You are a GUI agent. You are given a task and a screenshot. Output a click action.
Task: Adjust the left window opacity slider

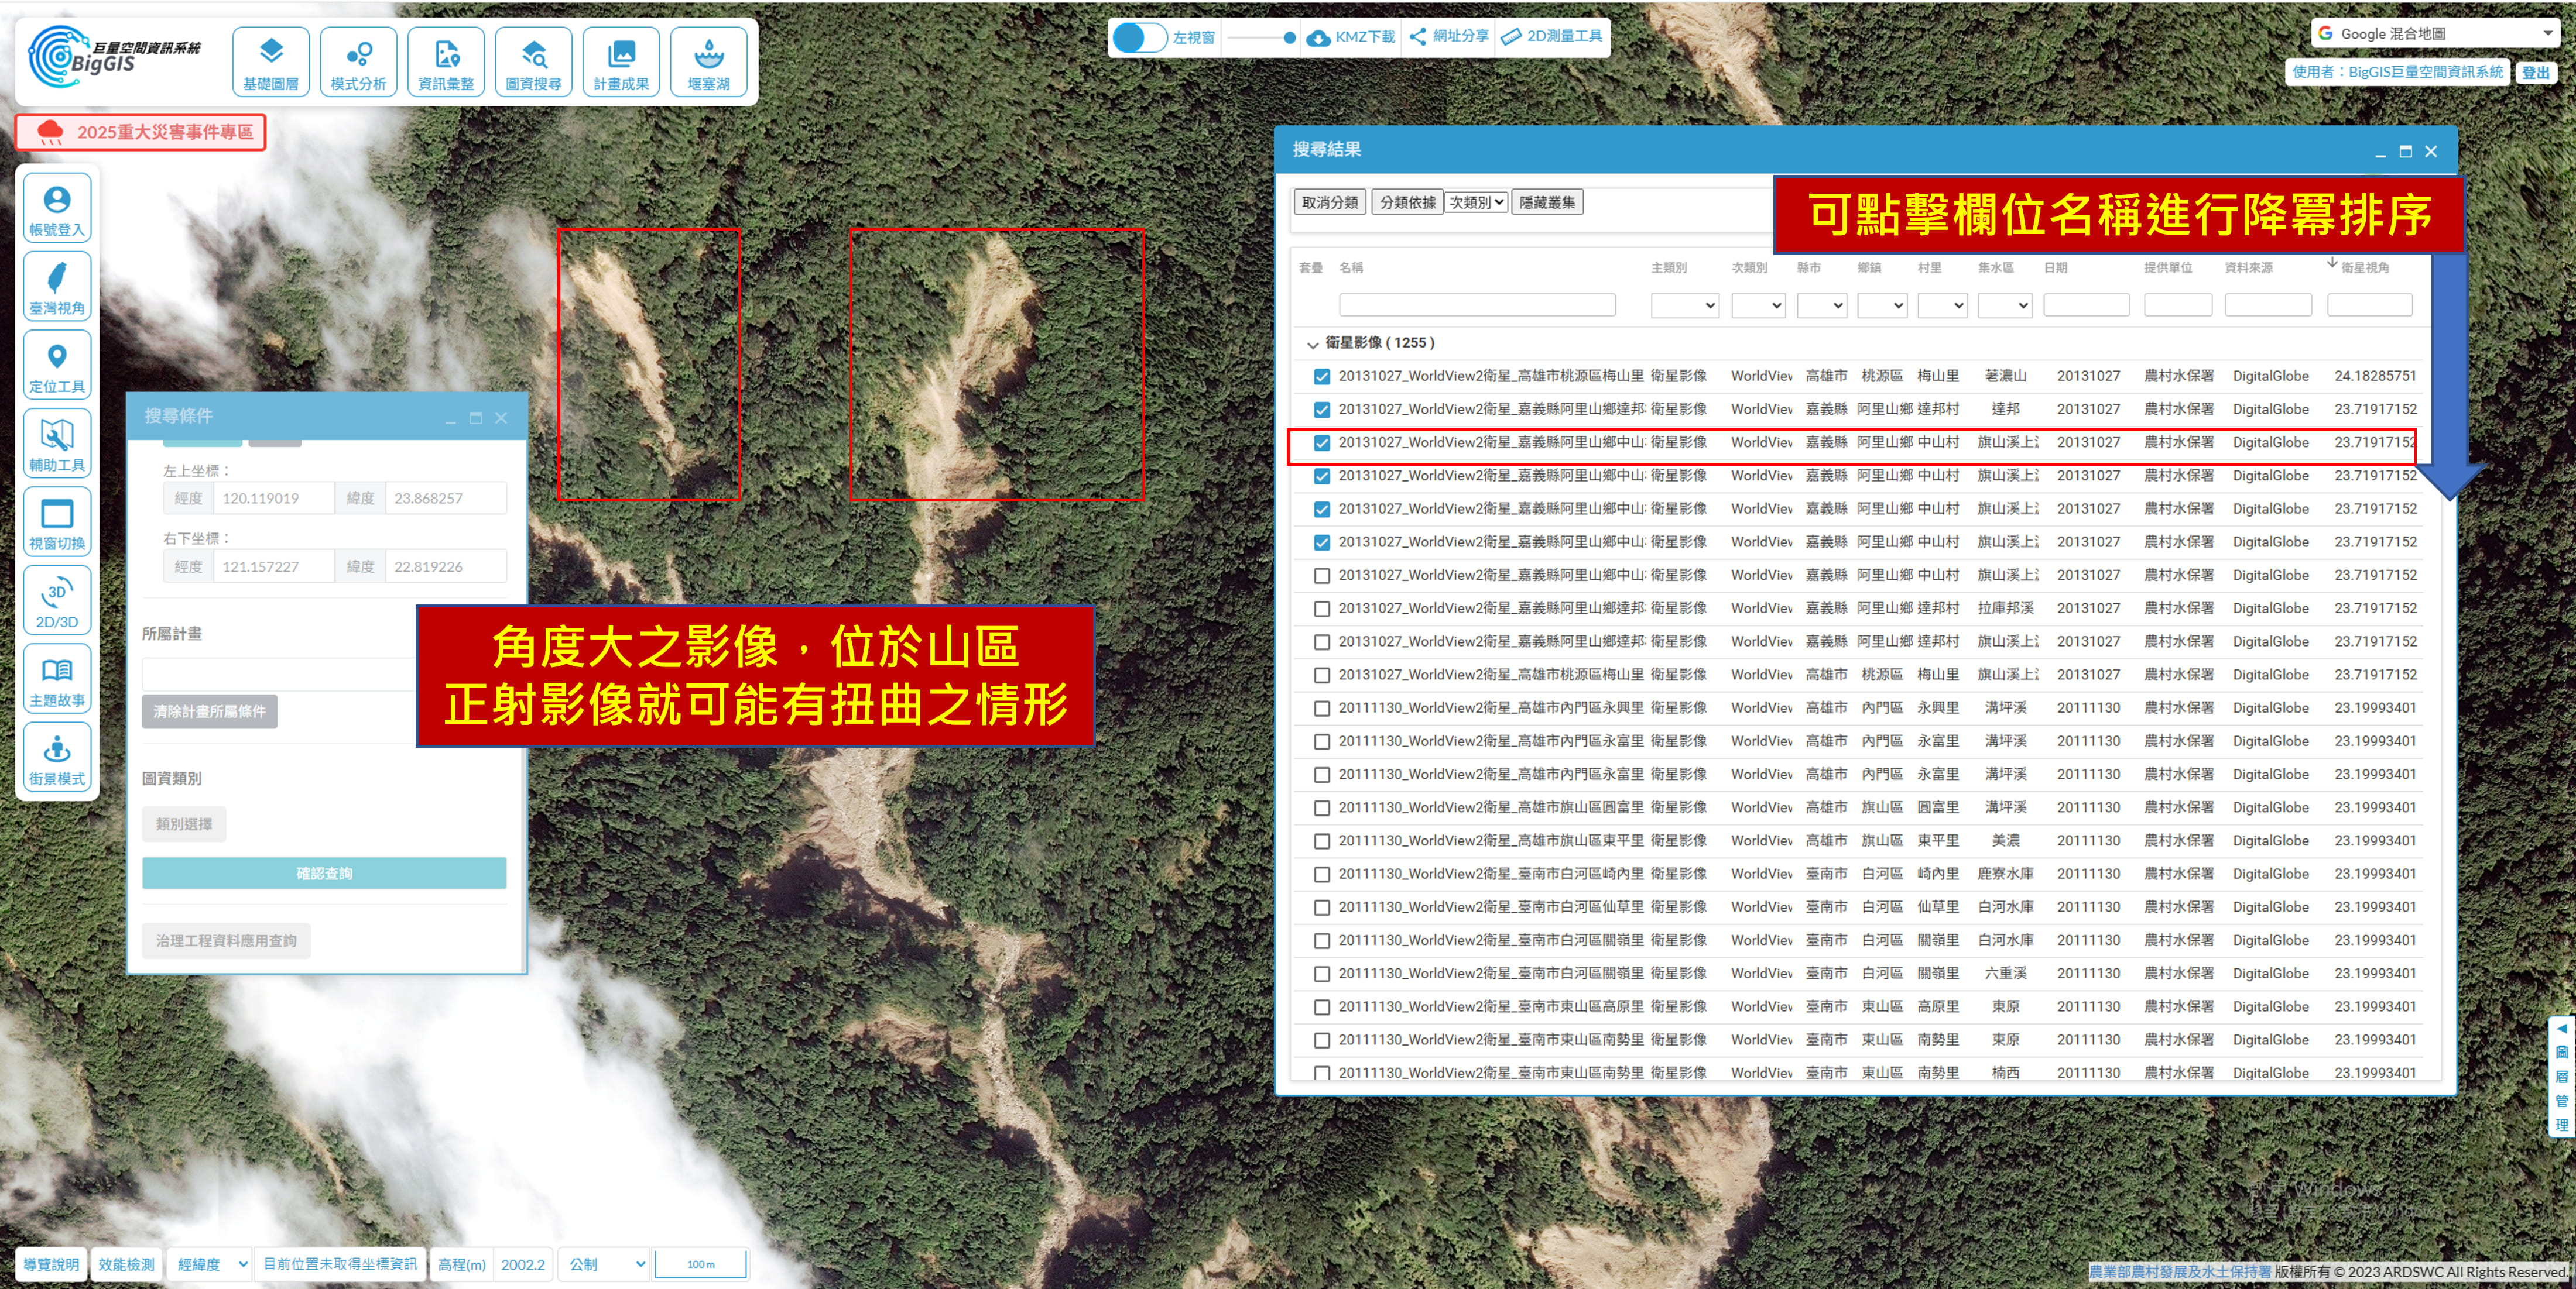point(1289,38)
